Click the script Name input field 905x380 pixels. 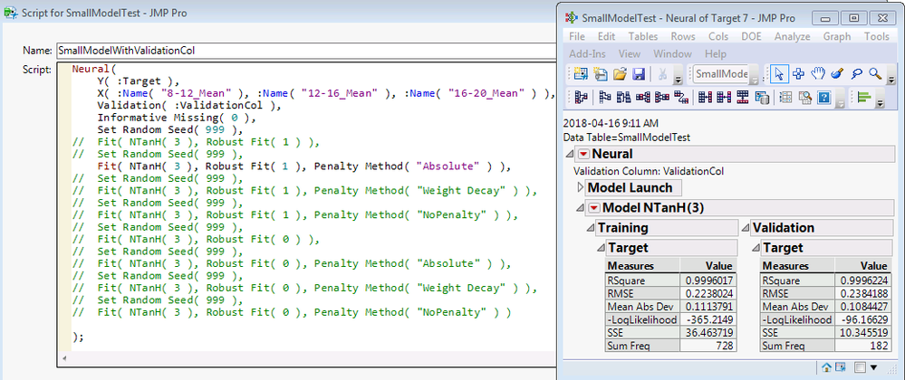coord(307,50)
